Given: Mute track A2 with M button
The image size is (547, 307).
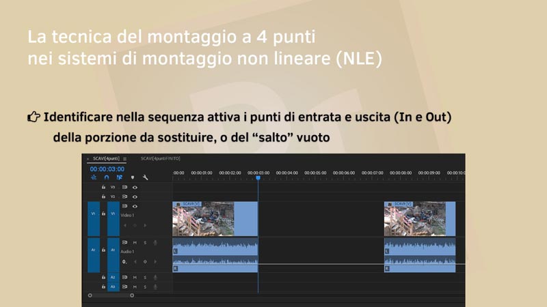Looking at the screenshot, I should 135,278.
